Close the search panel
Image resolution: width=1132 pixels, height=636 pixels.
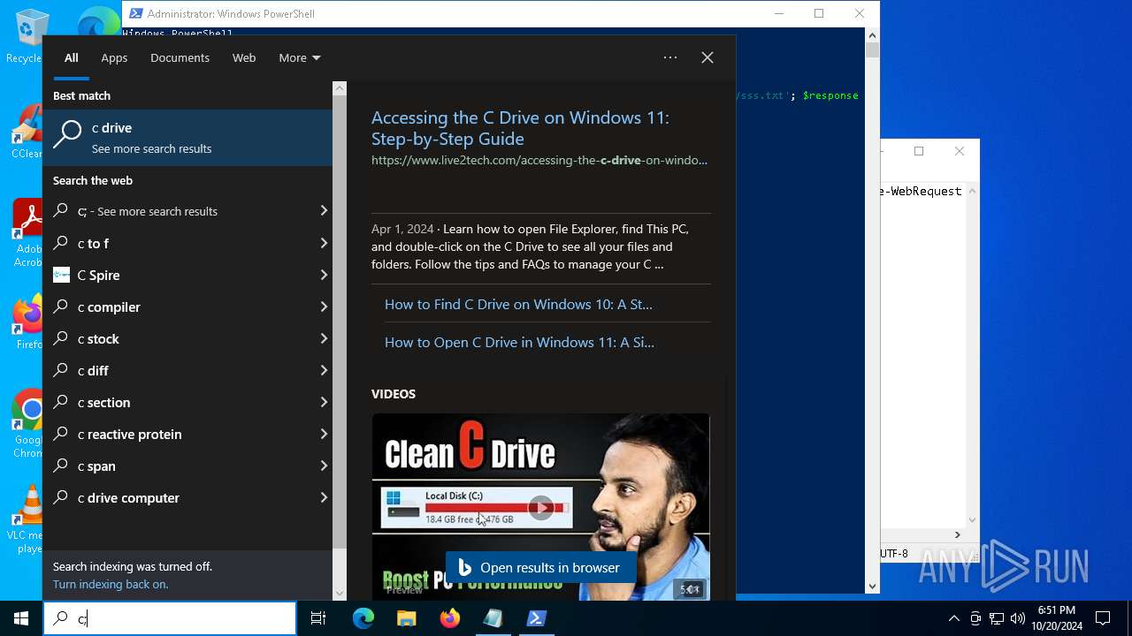(707, 57)
